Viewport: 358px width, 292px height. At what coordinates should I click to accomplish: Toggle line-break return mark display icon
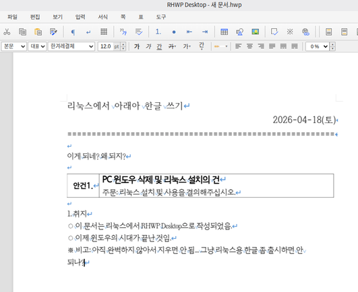[x=88, y=32]
